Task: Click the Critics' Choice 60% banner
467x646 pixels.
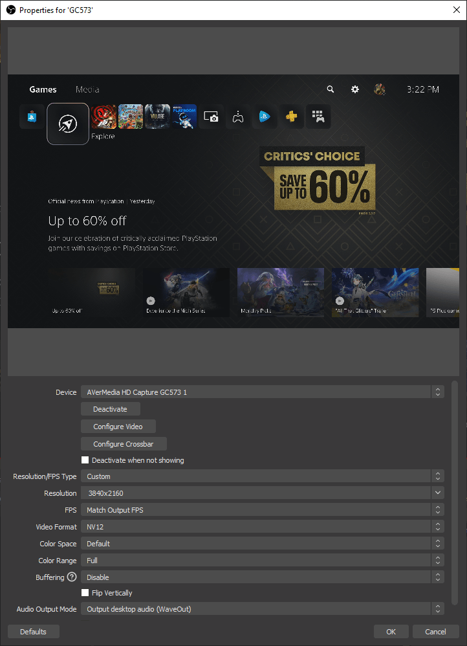Action: 318,179
